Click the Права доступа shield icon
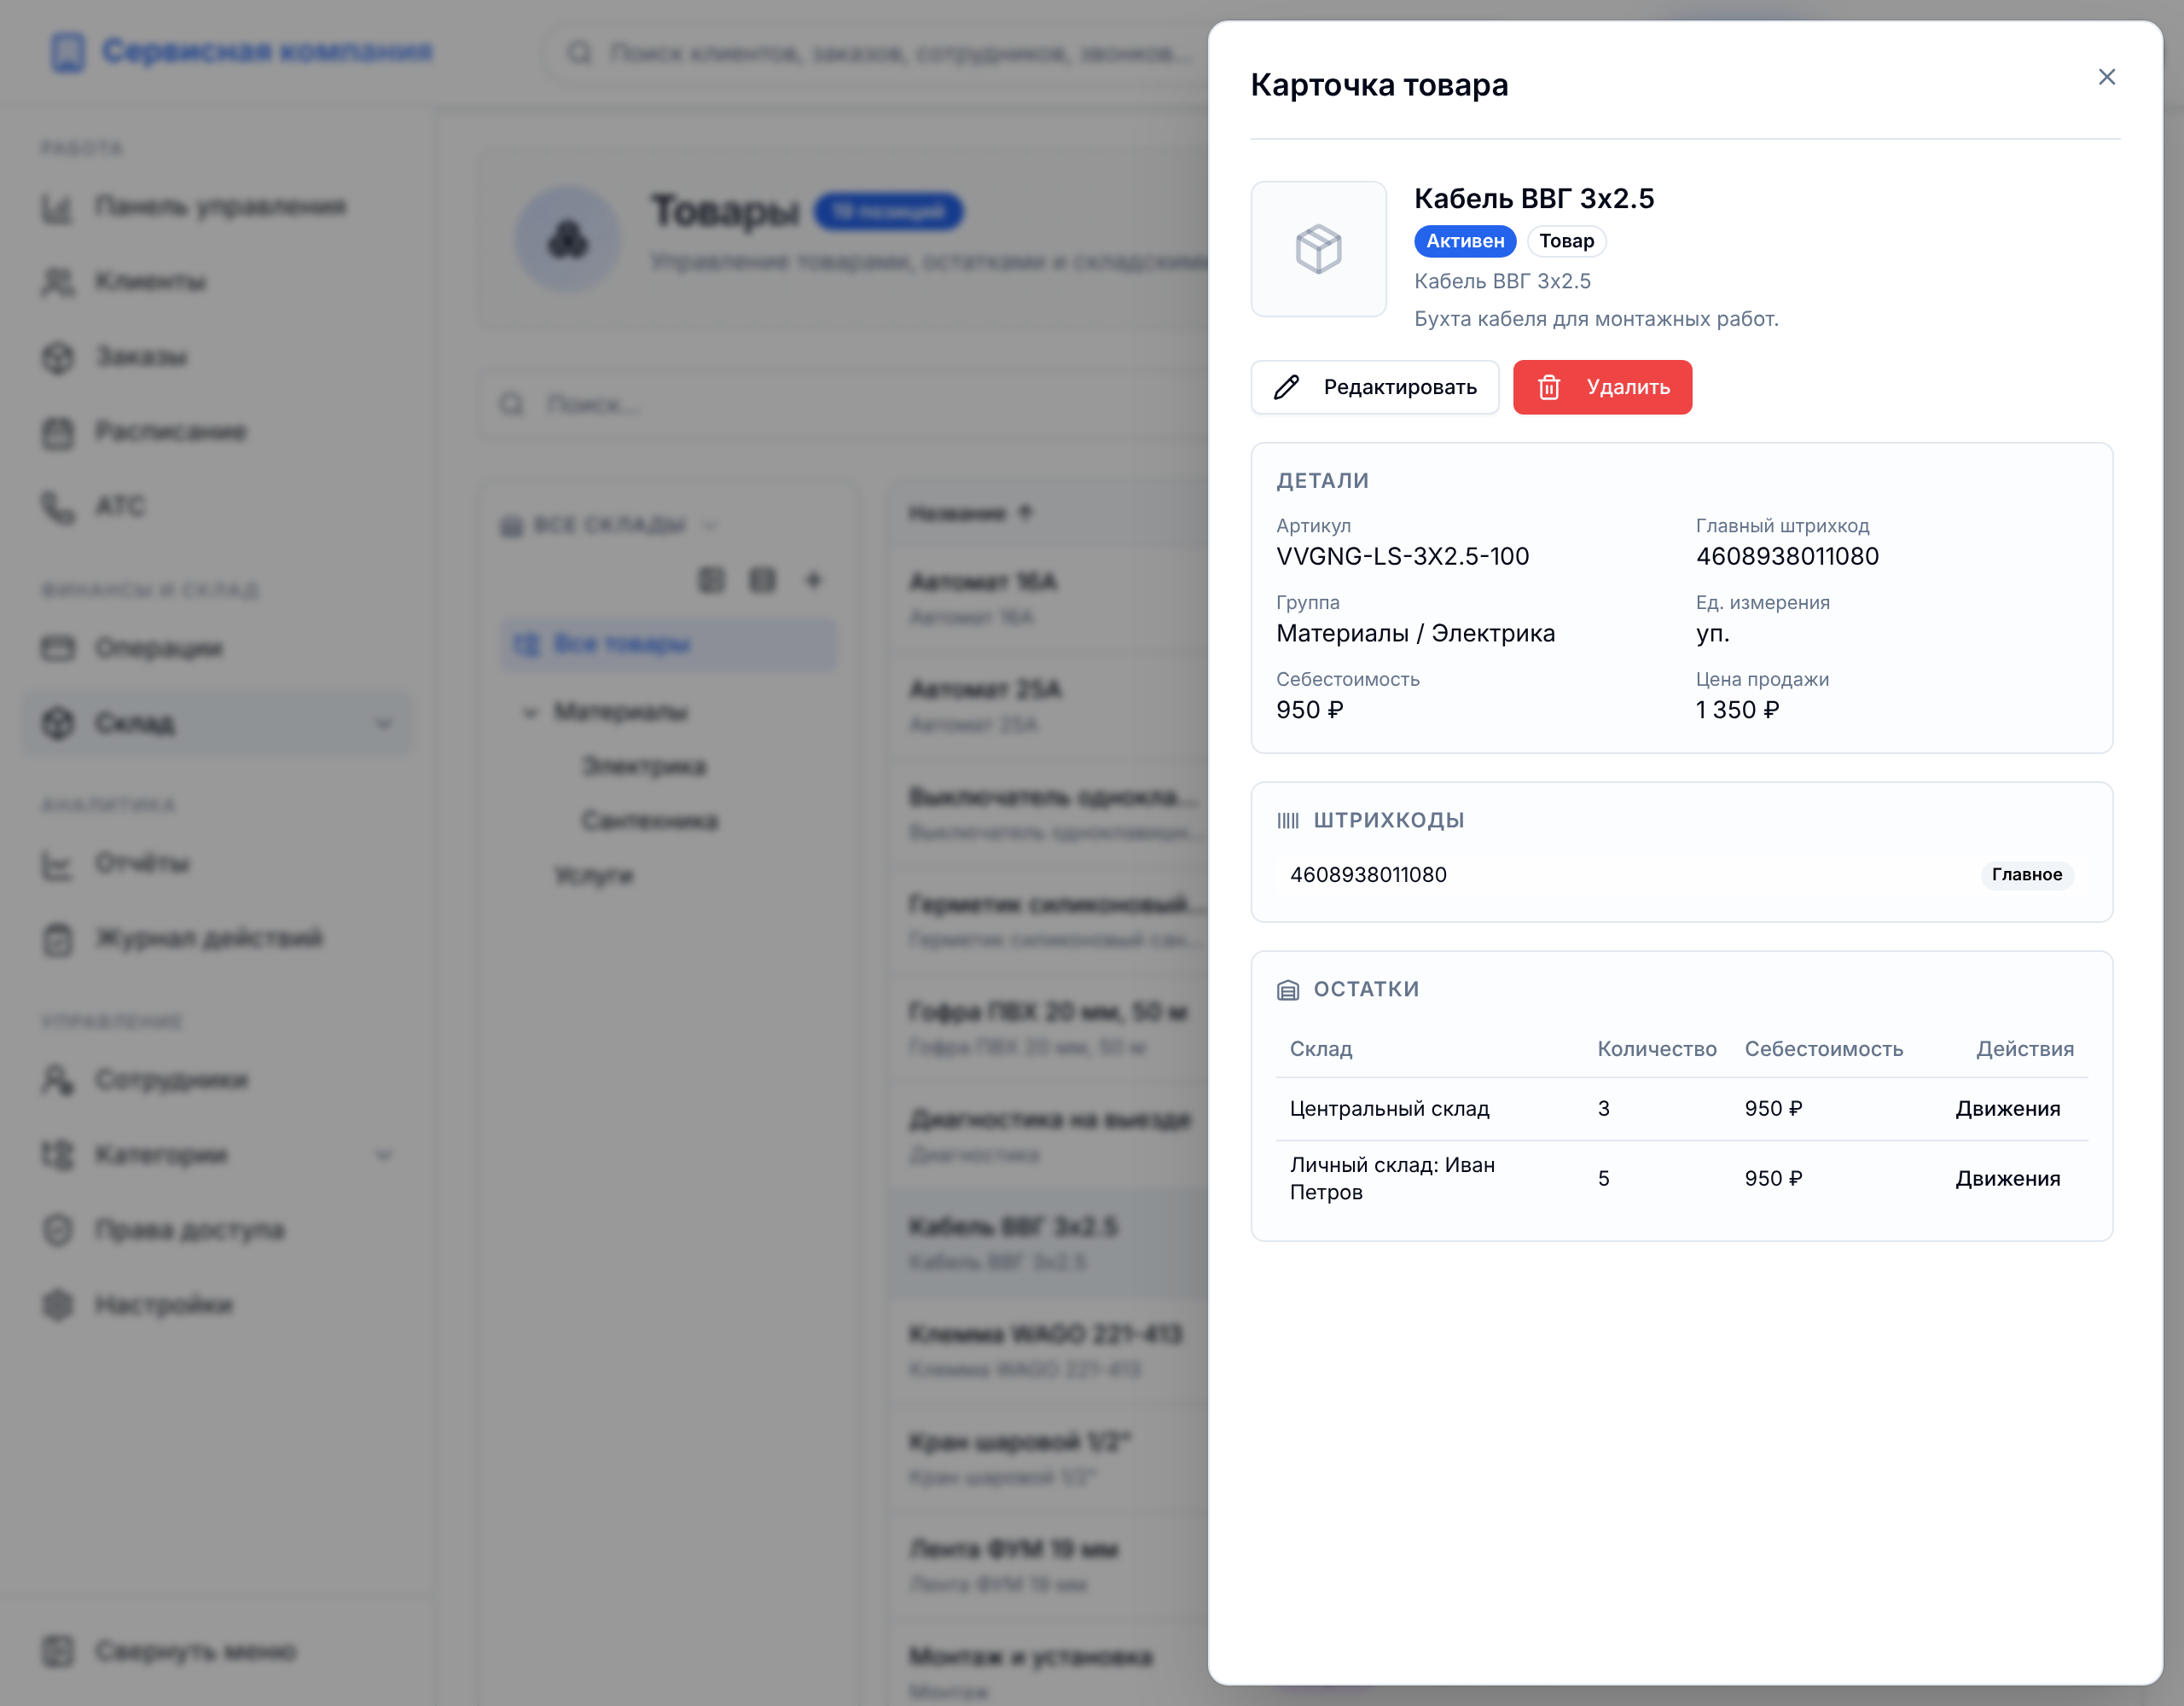This screenshot has height=1706, width=2184. (58, 1230)
